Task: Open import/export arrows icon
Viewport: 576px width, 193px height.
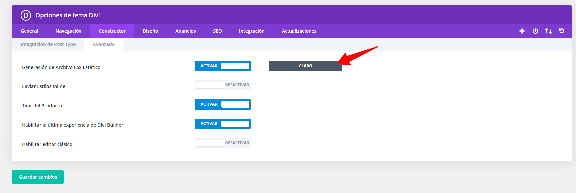Action: (x=549, y=31)
